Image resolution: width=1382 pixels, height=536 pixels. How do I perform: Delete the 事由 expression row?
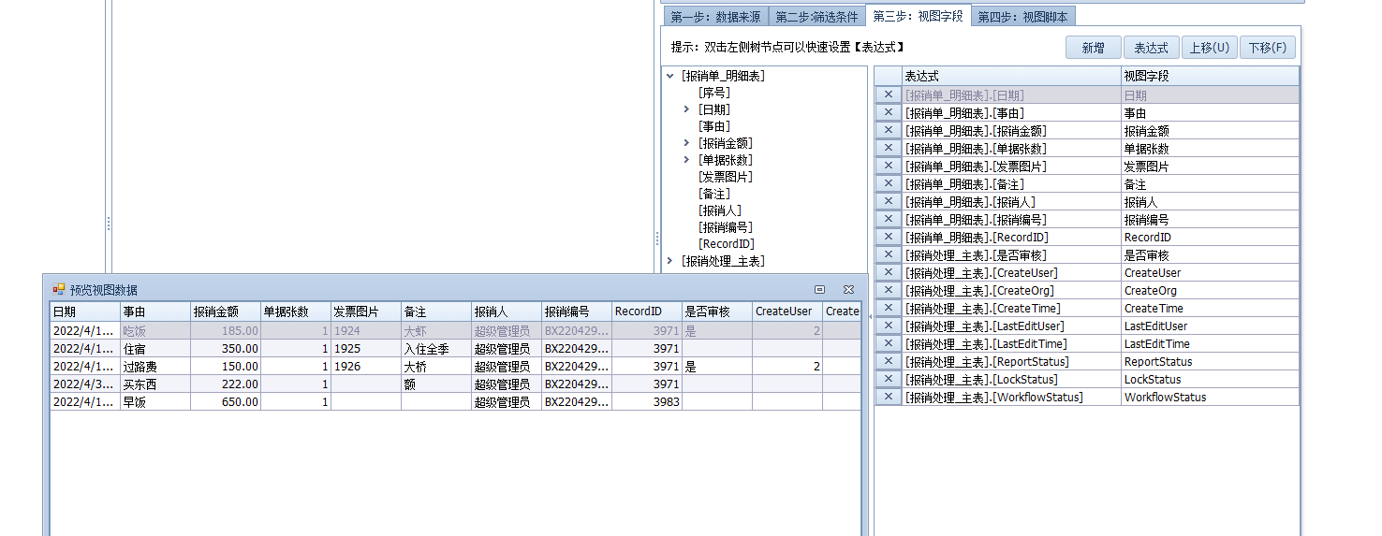[888, 113]
